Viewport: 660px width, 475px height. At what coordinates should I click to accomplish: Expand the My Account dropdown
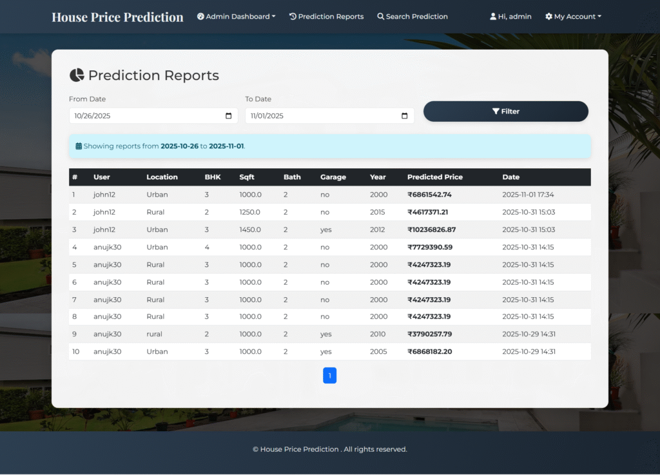click(x=572, y=16)
